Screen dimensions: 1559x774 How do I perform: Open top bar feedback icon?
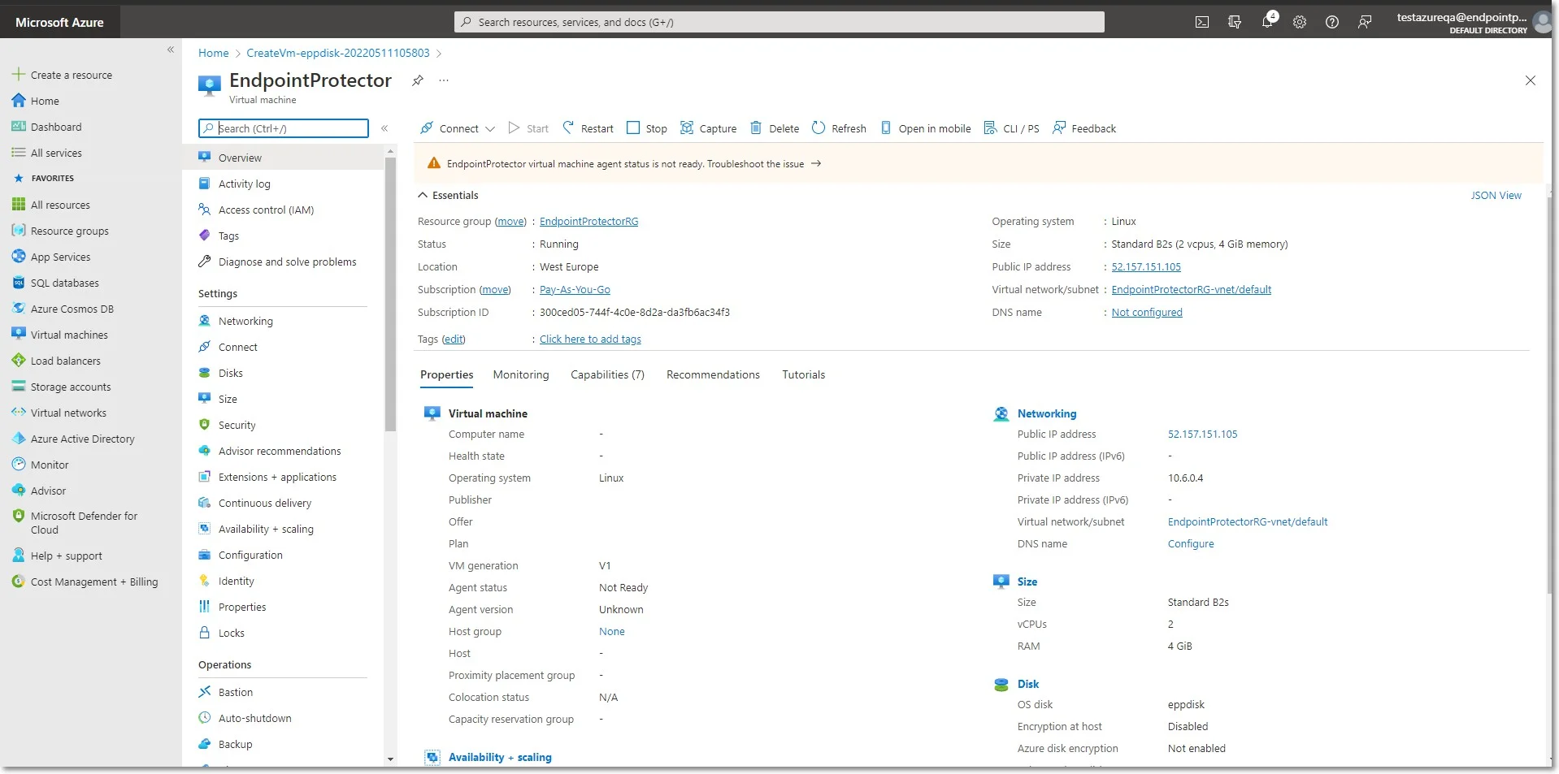coord(1365,22)
